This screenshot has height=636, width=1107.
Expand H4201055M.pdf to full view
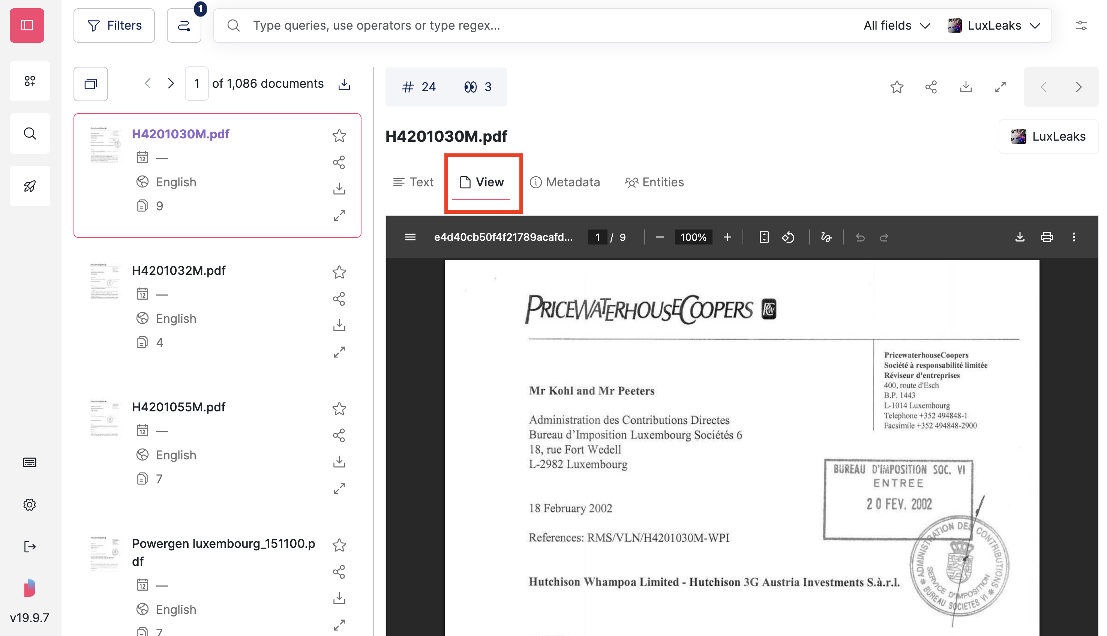coord(339,489)
